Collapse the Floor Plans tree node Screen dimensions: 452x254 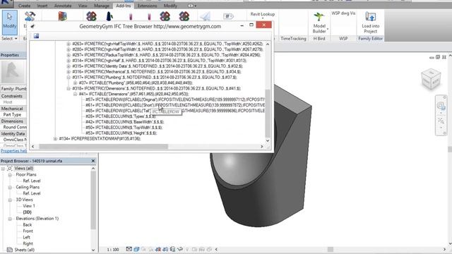coord(10,175)
